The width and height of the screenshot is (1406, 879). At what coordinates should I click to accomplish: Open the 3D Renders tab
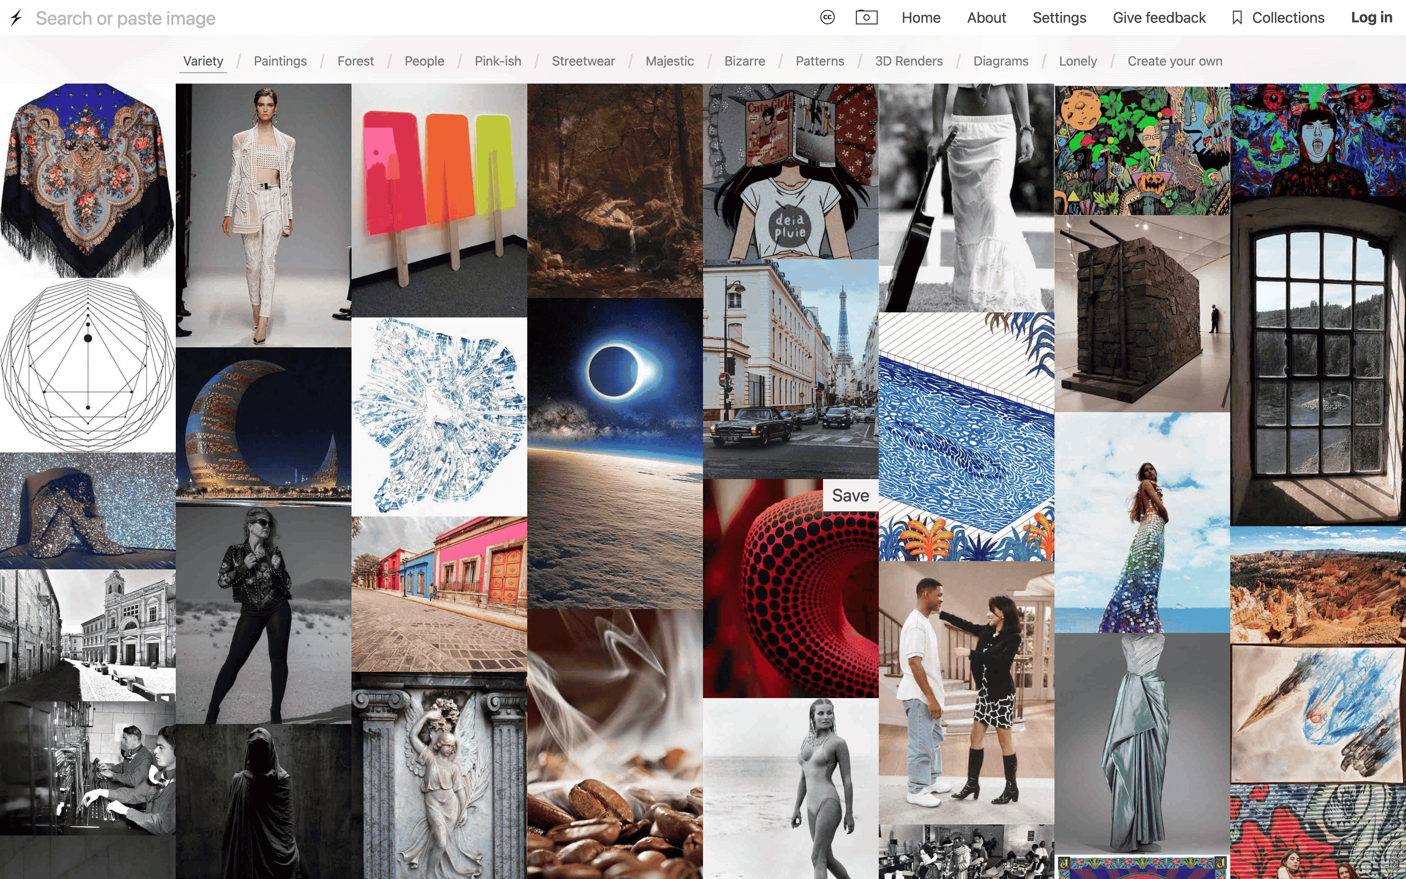point(909,61)
